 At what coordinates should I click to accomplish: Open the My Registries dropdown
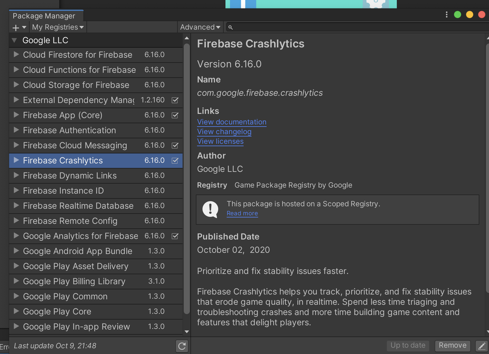click(x=58, y=27)
